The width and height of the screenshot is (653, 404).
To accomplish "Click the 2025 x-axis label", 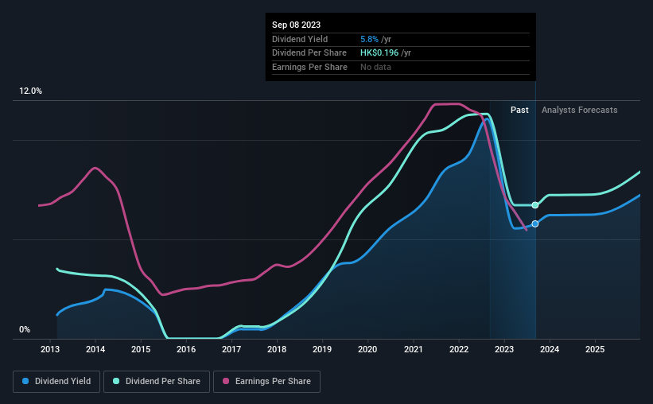I will (595, 349).
